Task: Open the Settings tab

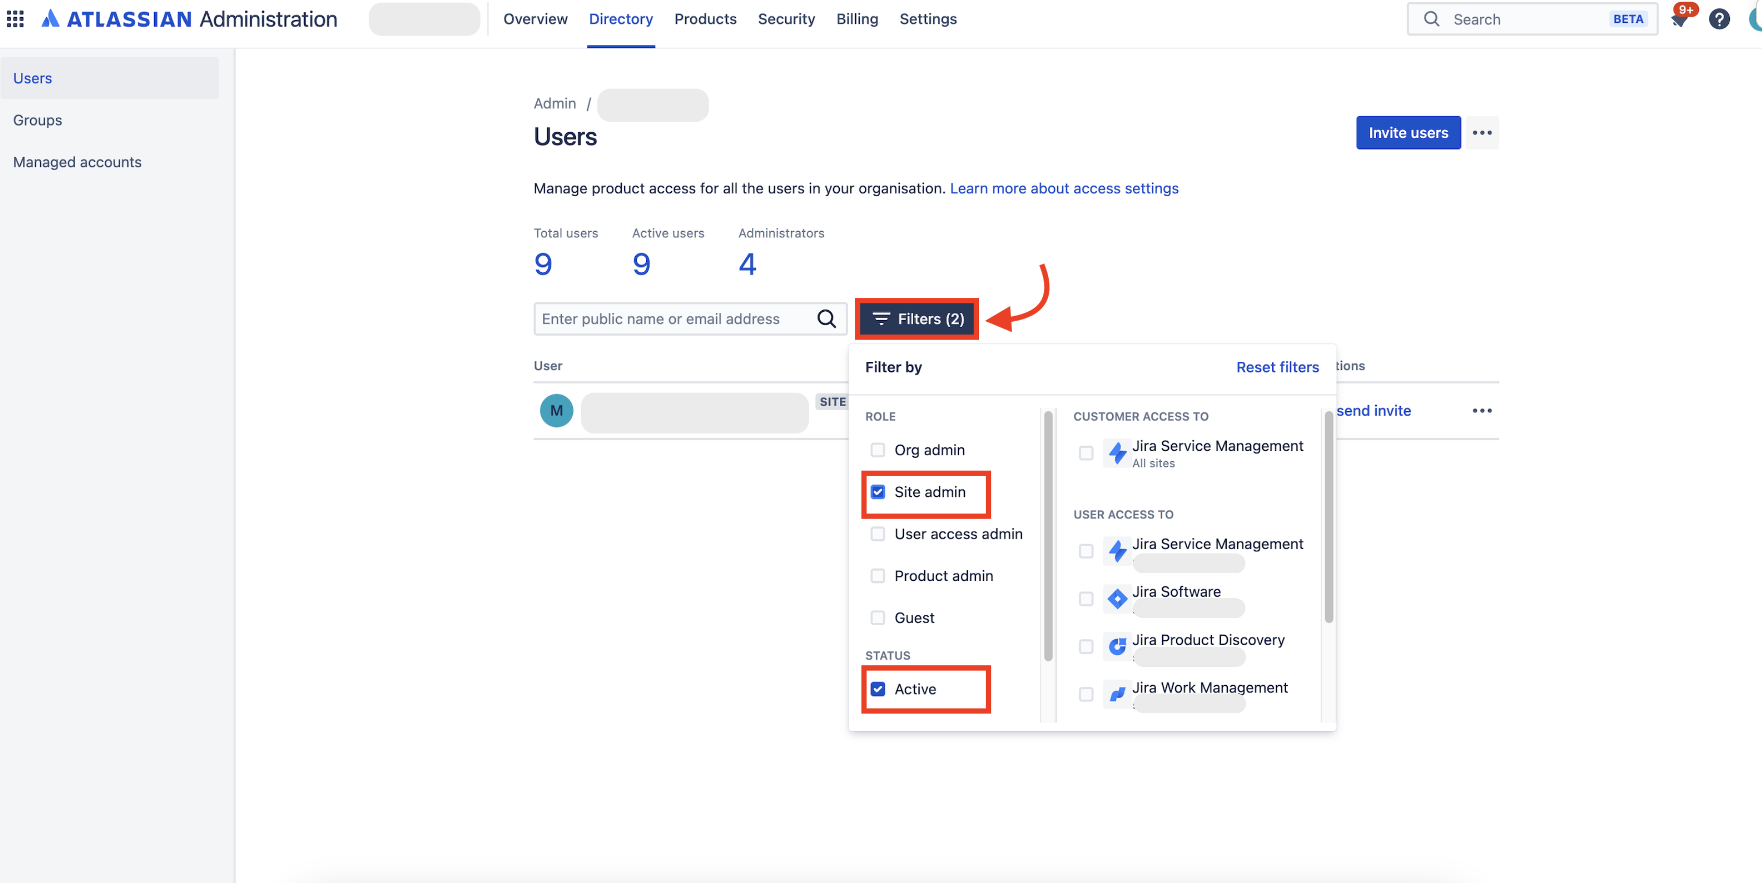Action: coord(927,18)
